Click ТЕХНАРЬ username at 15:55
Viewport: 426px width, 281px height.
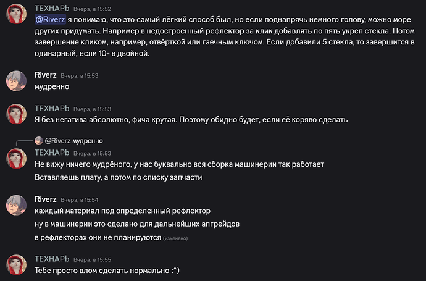point(52,259)
